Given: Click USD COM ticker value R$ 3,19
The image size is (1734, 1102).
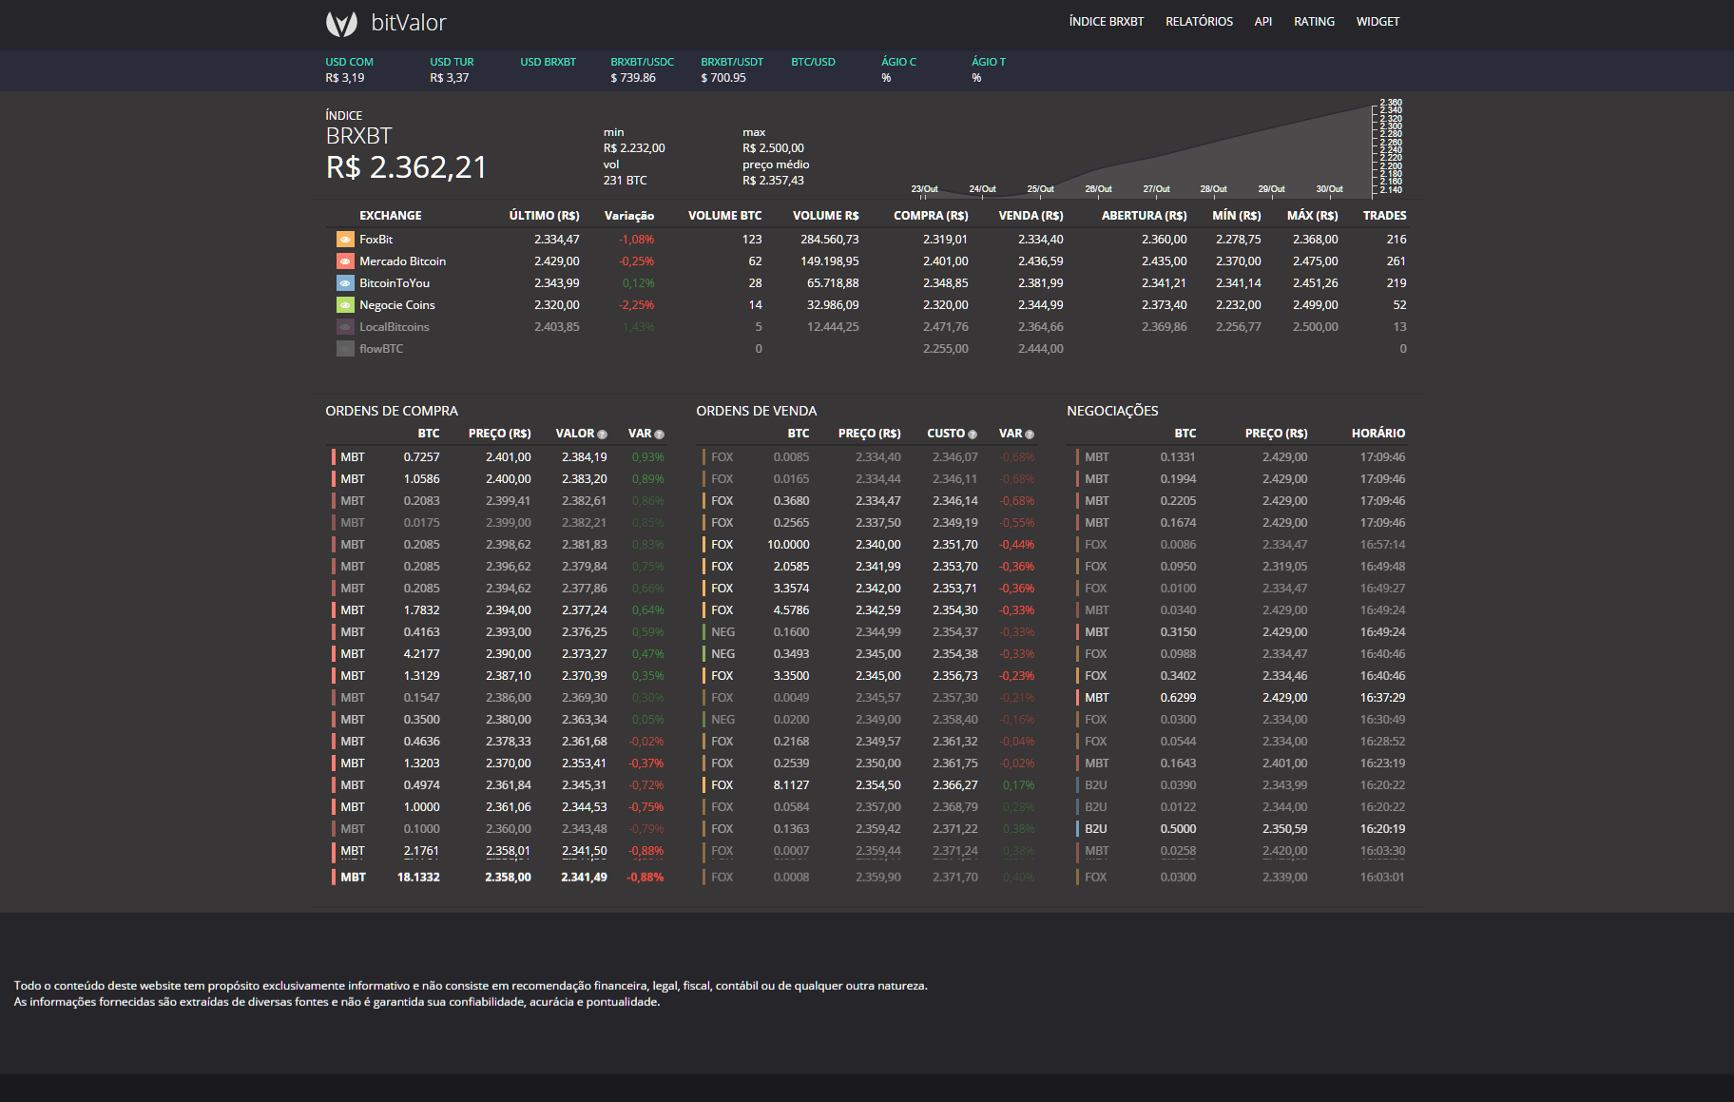Looking at the screenshot, I should click(345, 78).
